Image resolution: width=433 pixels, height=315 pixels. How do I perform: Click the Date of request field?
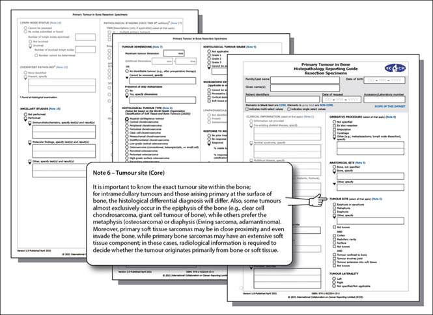pos(342,99)
